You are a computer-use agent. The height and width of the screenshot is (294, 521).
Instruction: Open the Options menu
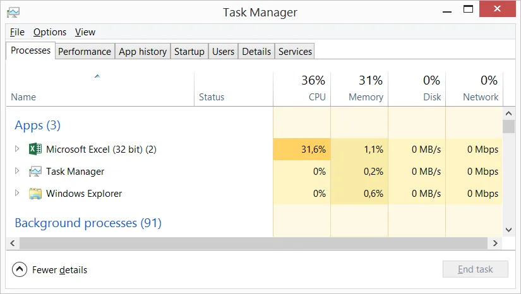click(x=50, y=32)
